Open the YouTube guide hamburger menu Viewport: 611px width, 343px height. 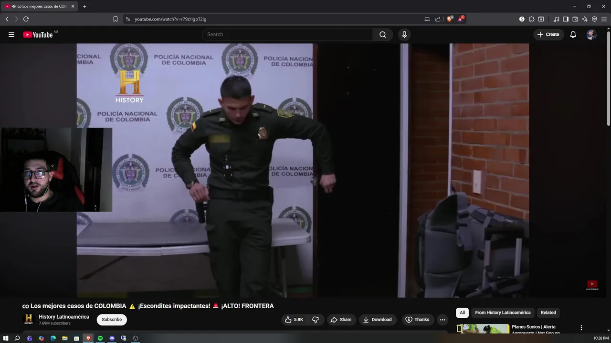point(11,34)
